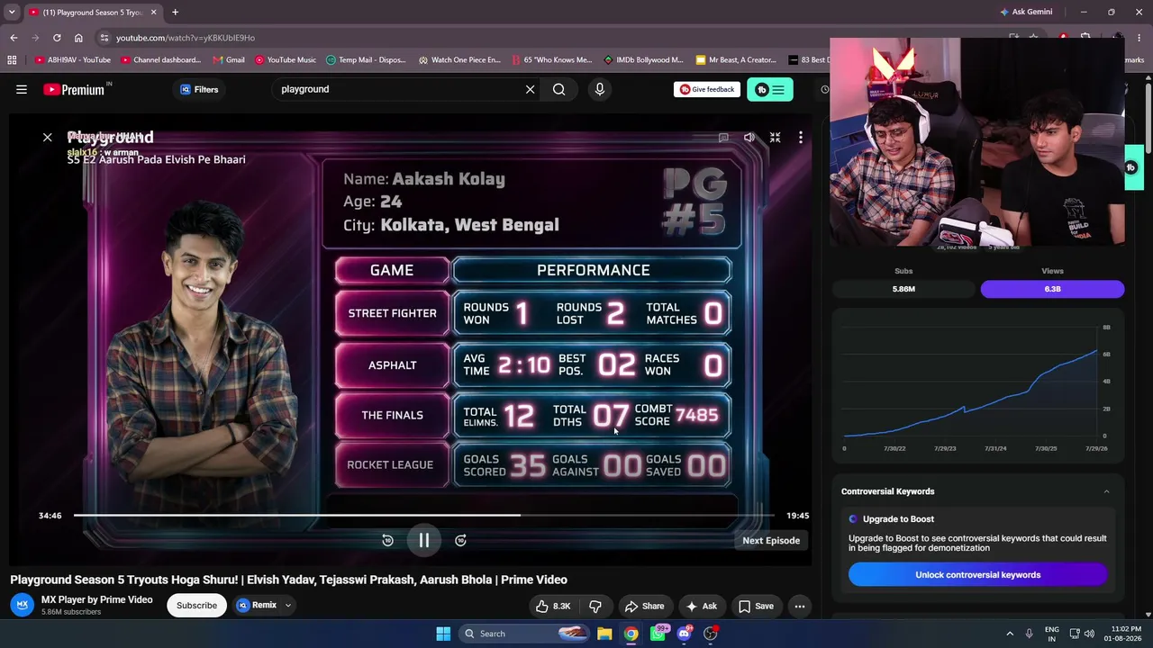Screen dimensions: 1153x648
Task: Click the address bar URL
Action: pos(186,38)
